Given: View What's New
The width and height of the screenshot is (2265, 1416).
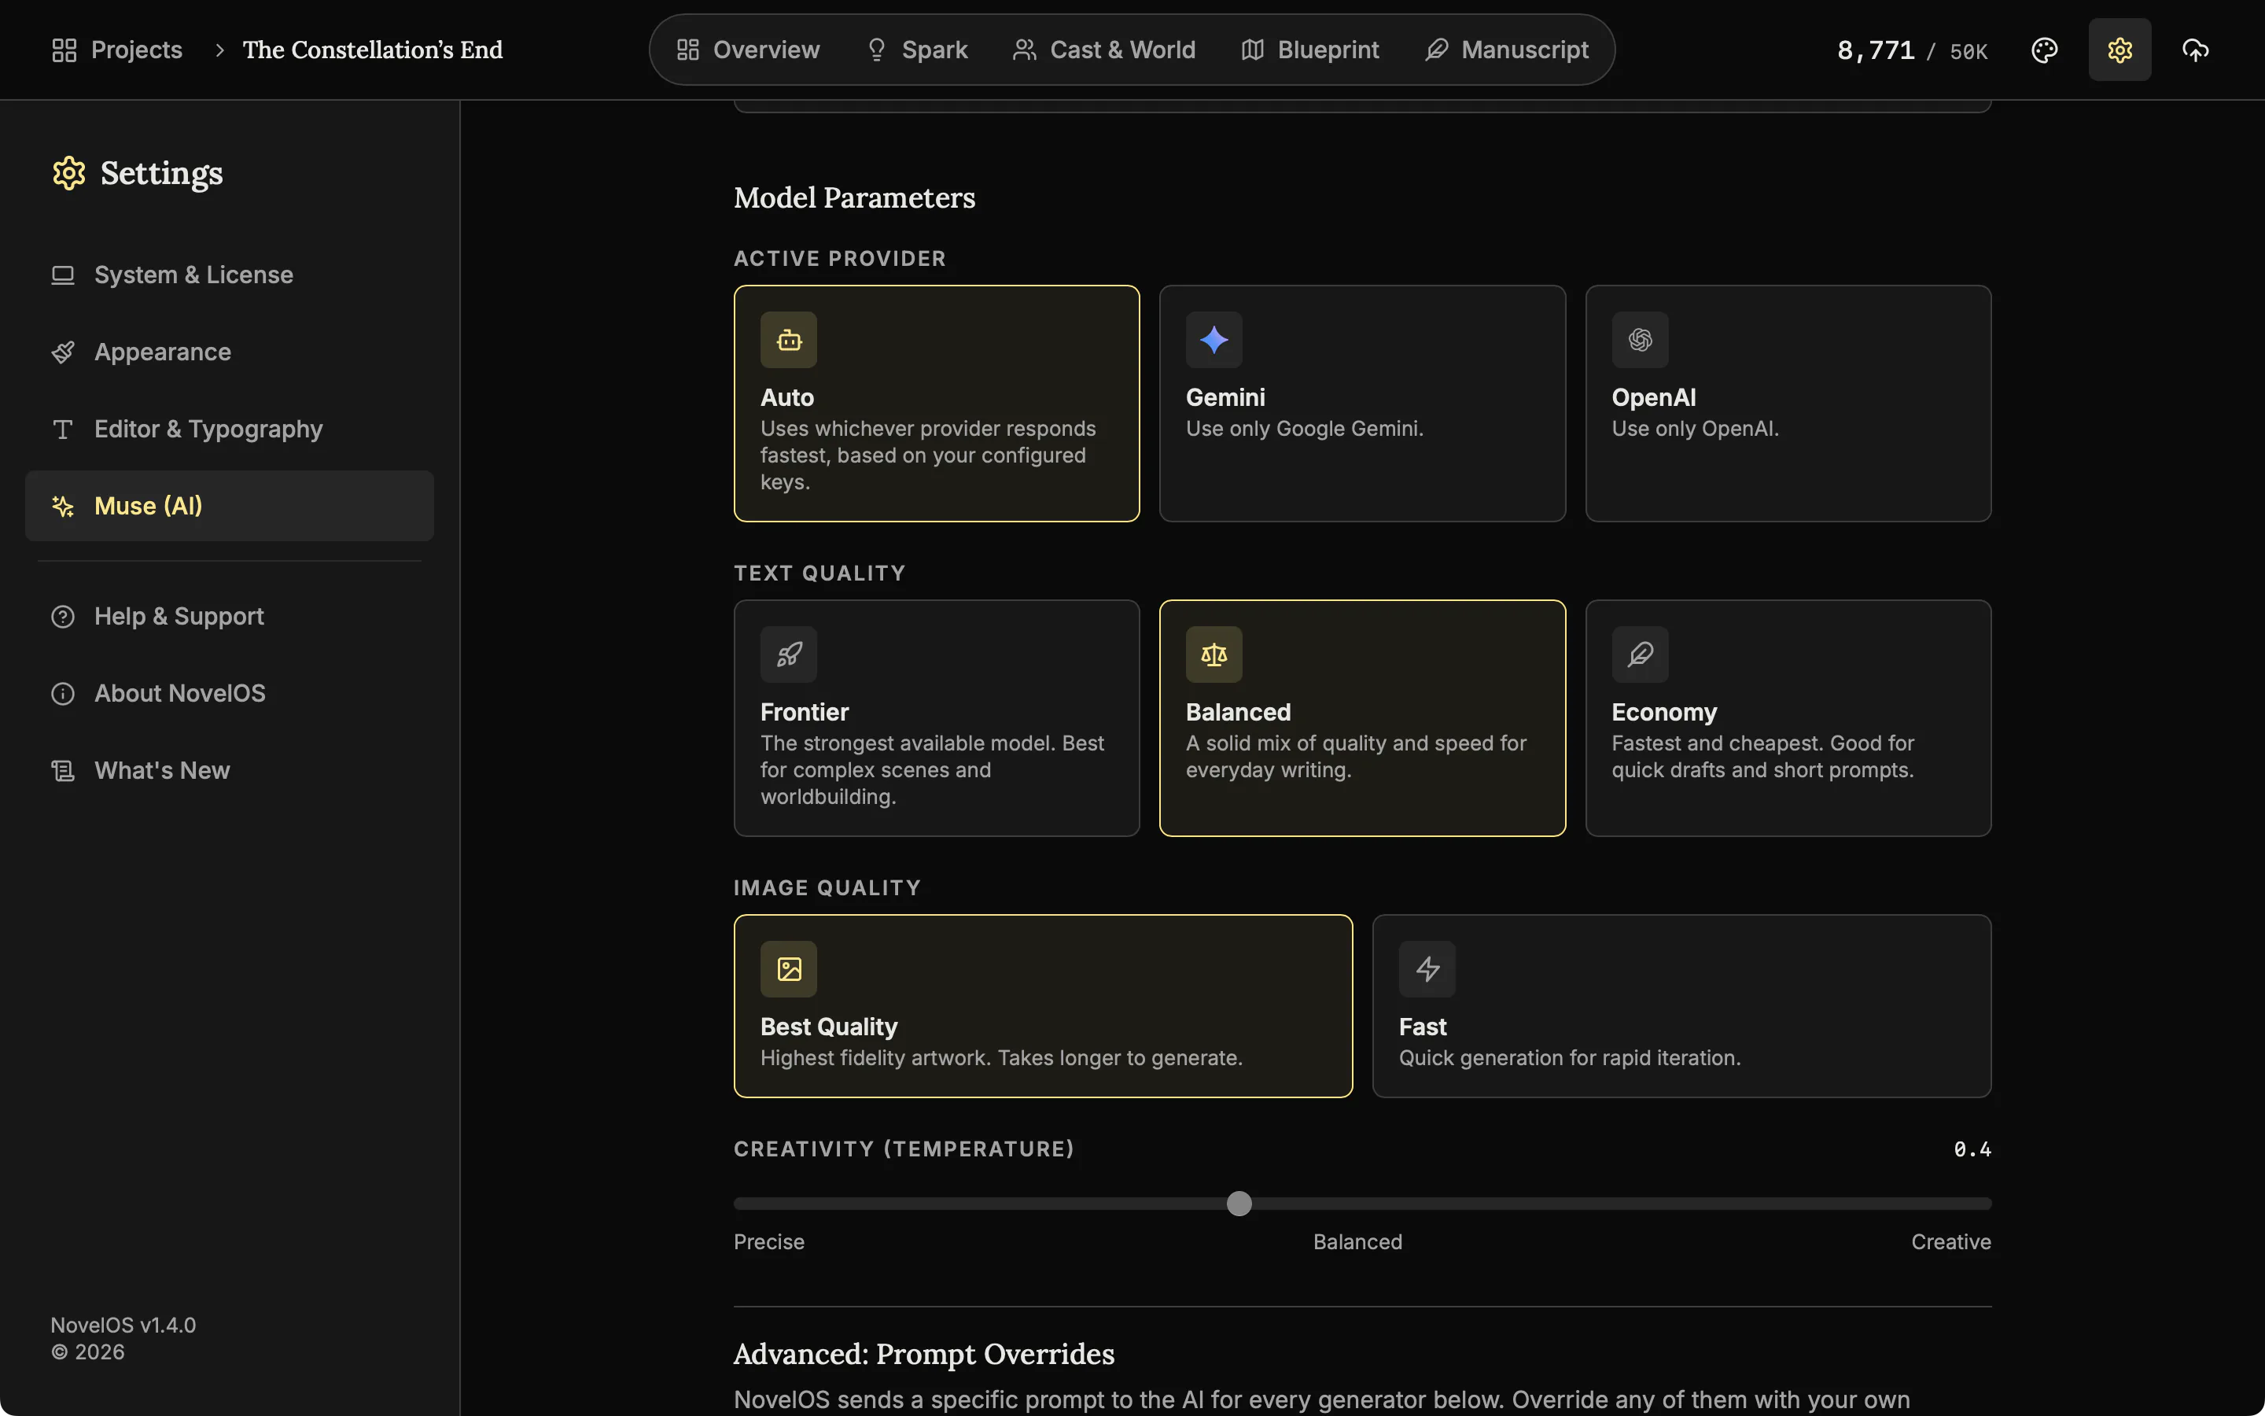Looking at the screenshot, I should tap(230, 771).
